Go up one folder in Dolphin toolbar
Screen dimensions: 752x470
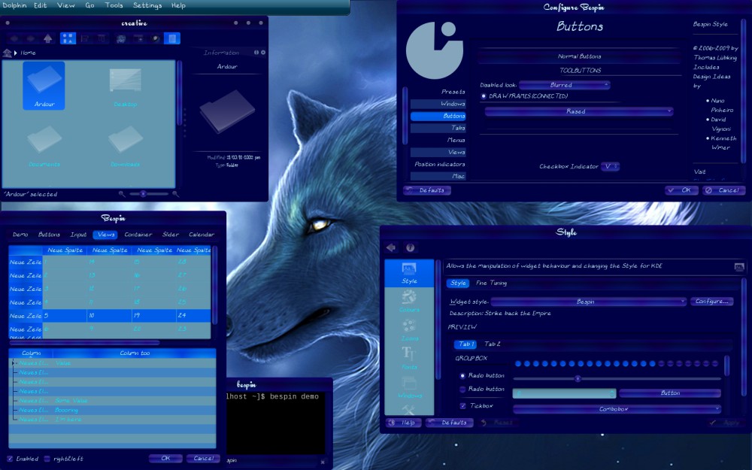[x=47, y=38]
